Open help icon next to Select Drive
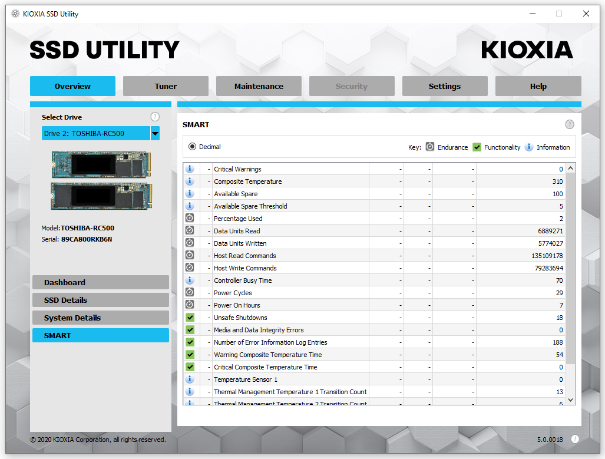The width and height of the screenshot is (605, 459). 155,117
